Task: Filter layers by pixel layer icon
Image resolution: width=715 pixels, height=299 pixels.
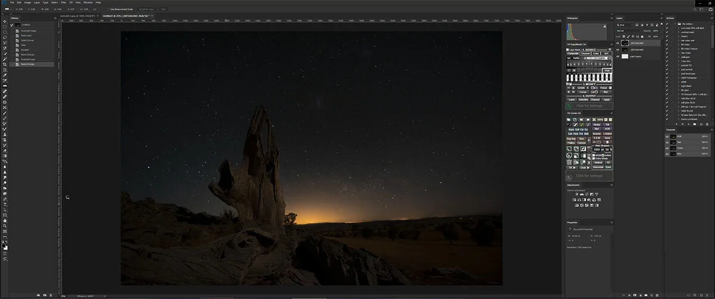Action: coord(637,25)
